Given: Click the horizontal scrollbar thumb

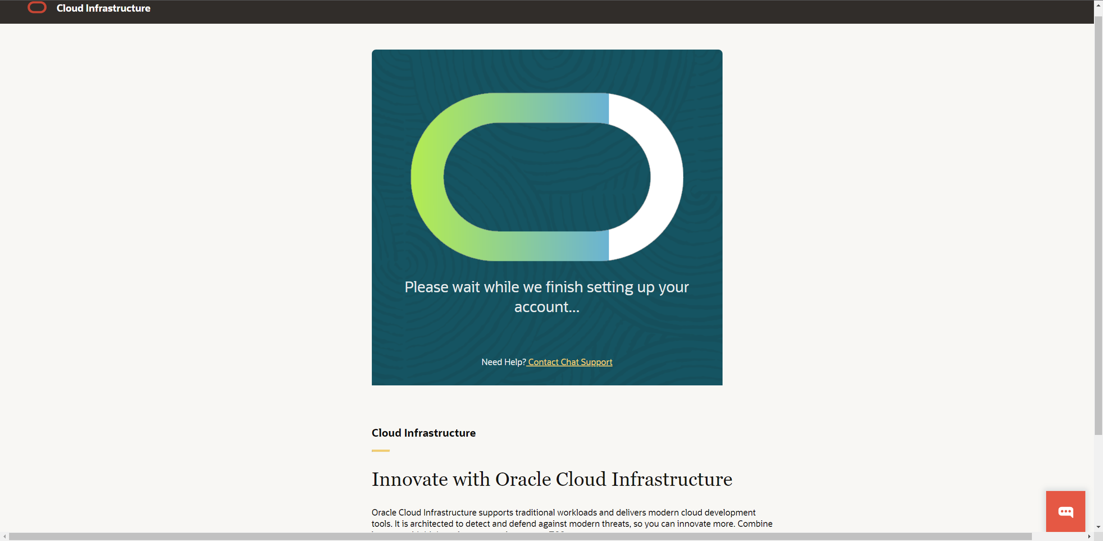Looking at the screenshot, I should (520, 537).
